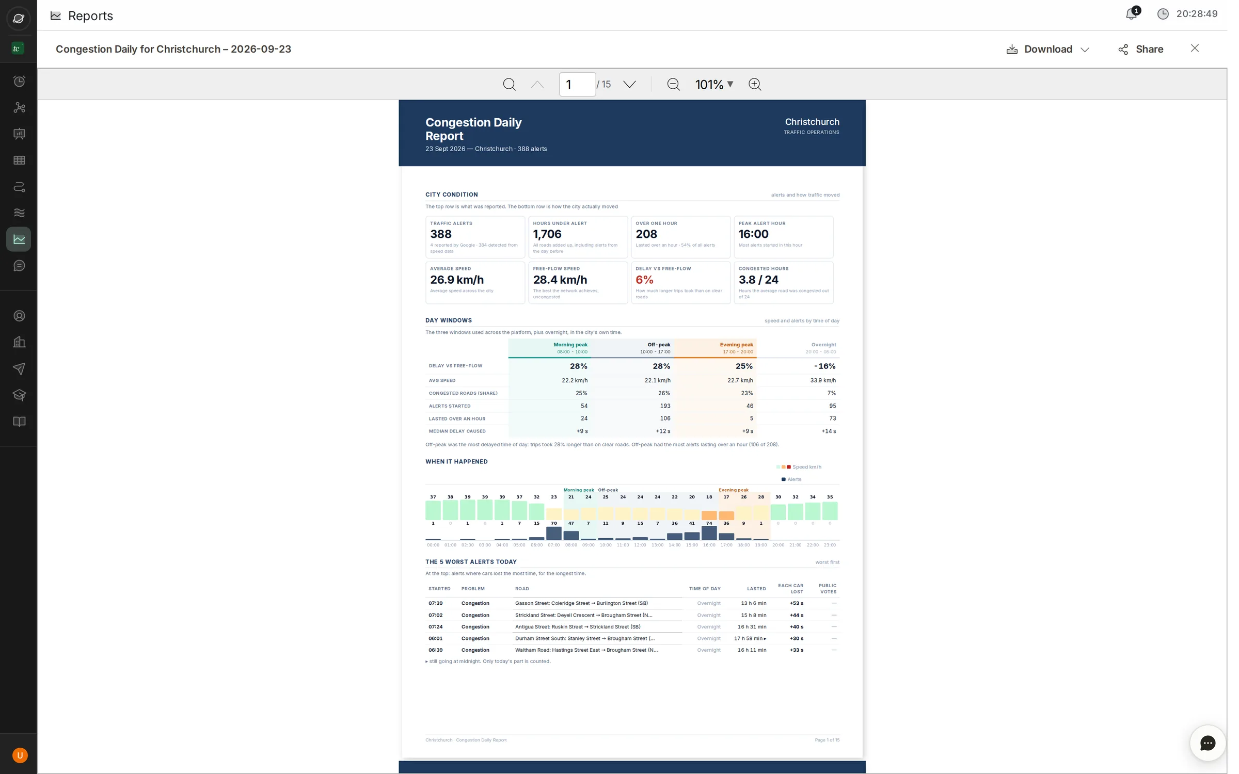Open the buildings organization sidebar icon

(x=19, y=342)
